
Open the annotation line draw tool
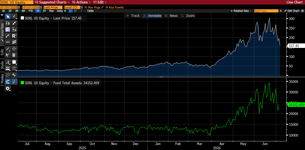pos(14,17)
